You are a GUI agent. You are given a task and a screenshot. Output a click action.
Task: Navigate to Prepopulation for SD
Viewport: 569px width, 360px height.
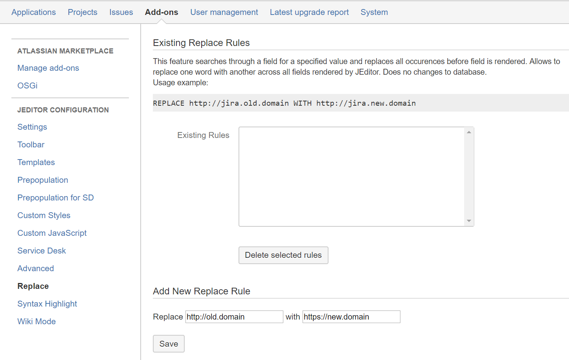[55, 198]
